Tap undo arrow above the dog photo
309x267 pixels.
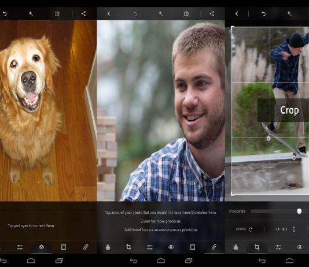click(x=5, y=14)
